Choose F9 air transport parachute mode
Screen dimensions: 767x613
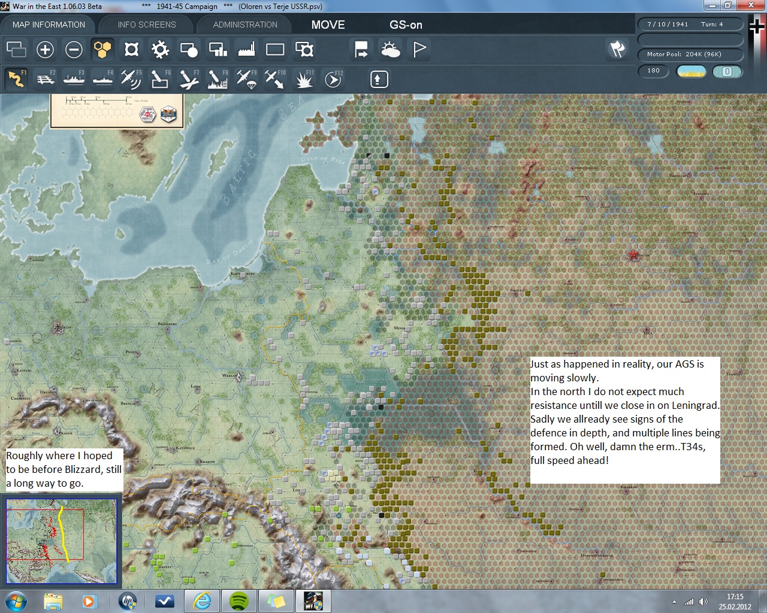pos(246,79)
